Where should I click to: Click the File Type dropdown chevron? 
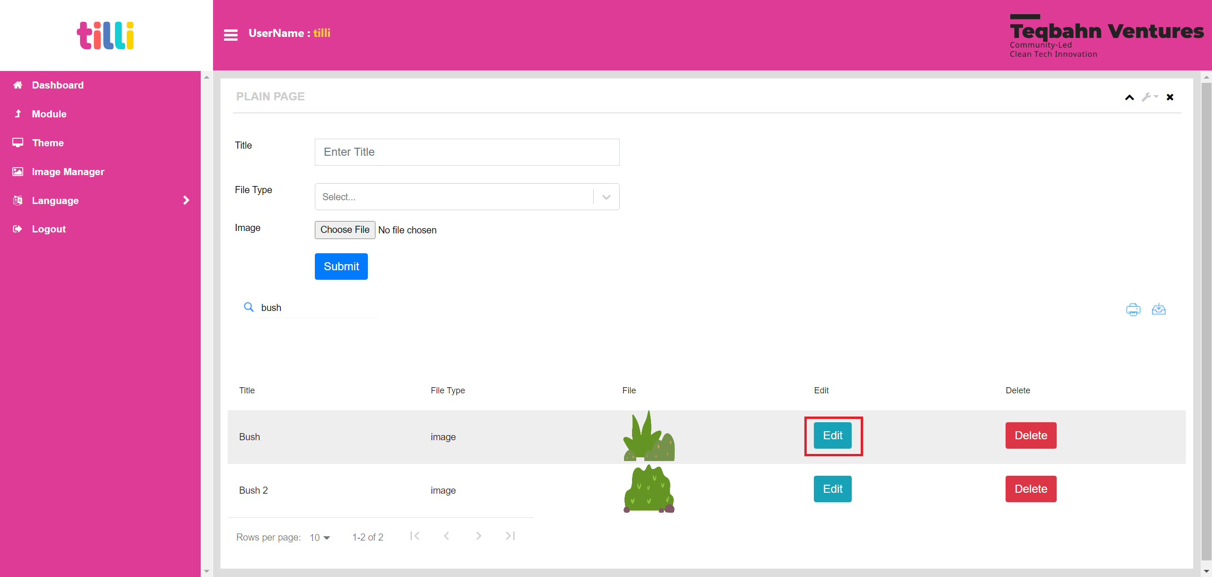click(606, 196)
